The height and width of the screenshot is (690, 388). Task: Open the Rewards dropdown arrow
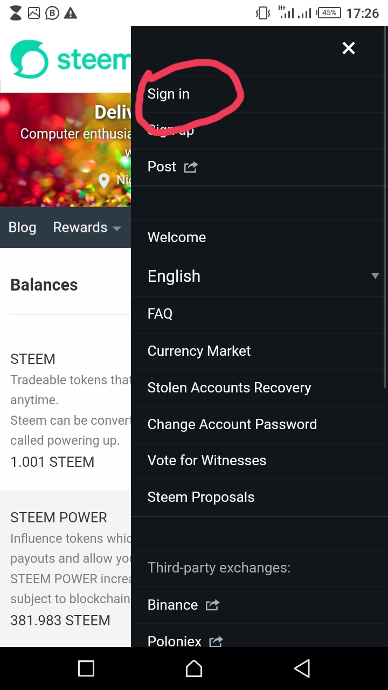coord(116,229)
